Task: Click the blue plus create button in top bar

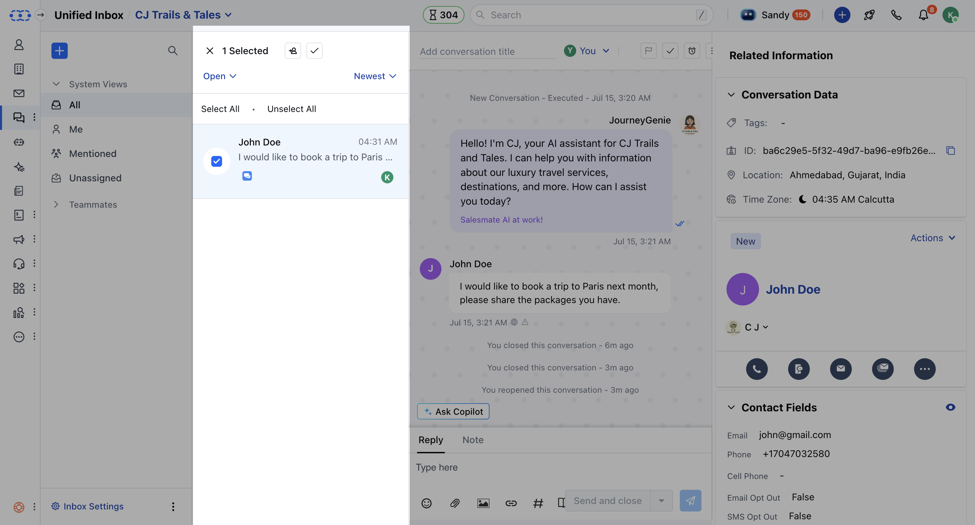Action: point(842,15)
